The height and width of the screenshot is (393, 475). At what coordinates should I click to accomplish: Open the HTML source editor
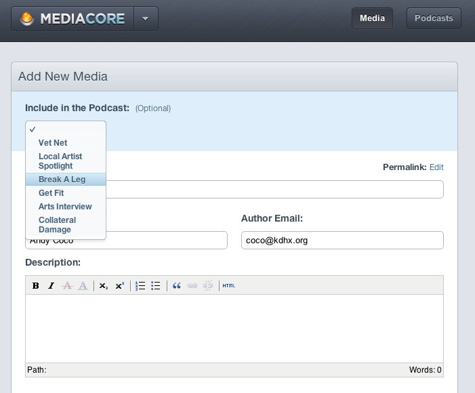pyautogui.click(x=229, y=286)
